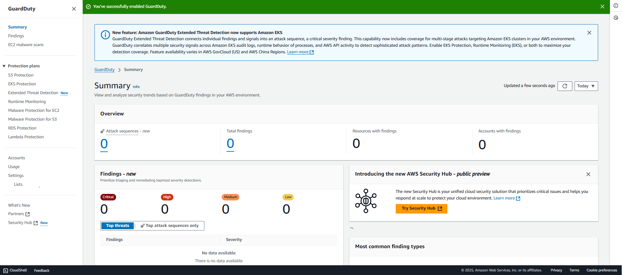This screenshot has width=622, height=275.
Task: Go to RDS Protection
Action: 22,128
